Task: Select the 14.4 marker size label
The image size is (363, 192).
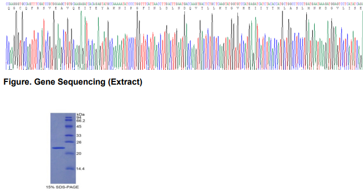Action: 81,169
